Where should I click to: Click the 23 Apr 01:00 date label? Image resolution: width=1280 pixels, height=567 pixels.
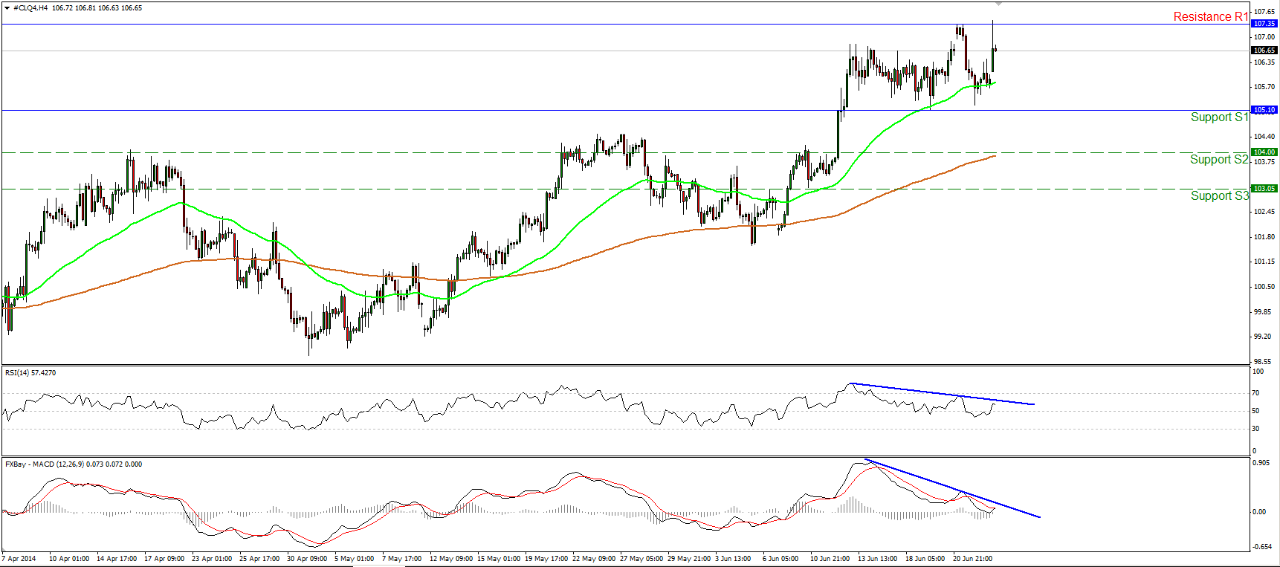212,558
